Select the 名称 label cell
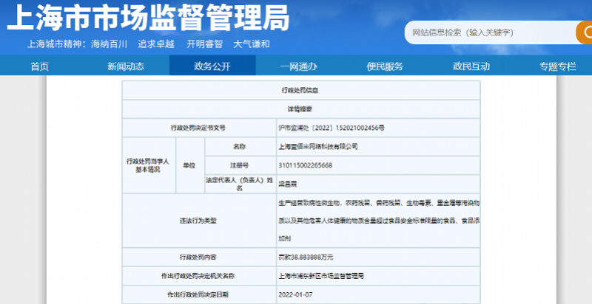Screen dimensions: 592x304 coord(240,147)
